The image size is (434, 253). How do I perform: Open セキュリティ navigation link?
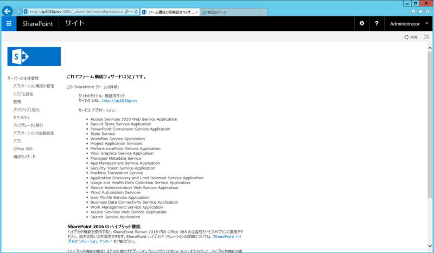[x=21, y=117]
